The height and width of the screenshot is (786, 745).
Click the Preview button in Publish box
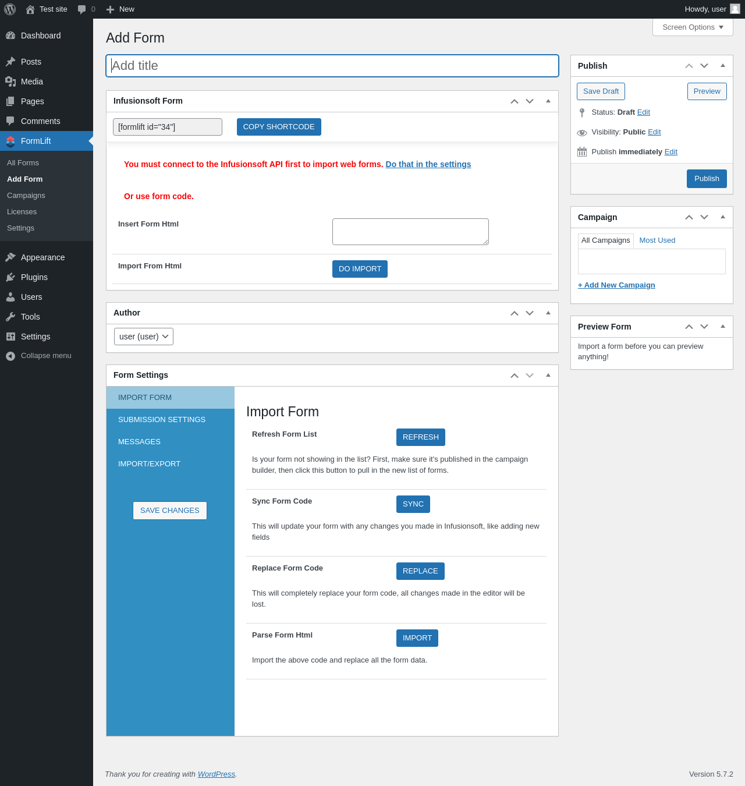pos(707,91)
